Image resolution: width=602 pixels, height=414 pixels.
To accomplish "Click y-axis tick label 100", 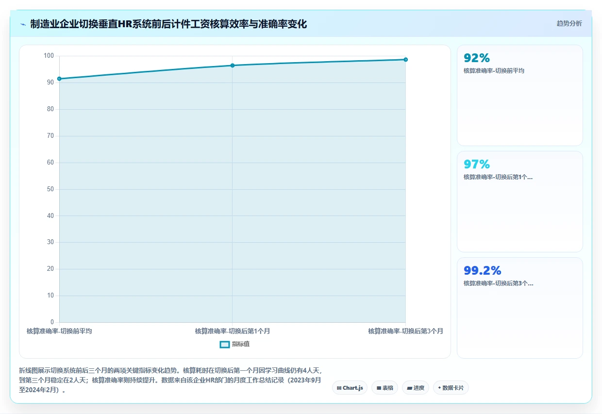I will (49, 56).
